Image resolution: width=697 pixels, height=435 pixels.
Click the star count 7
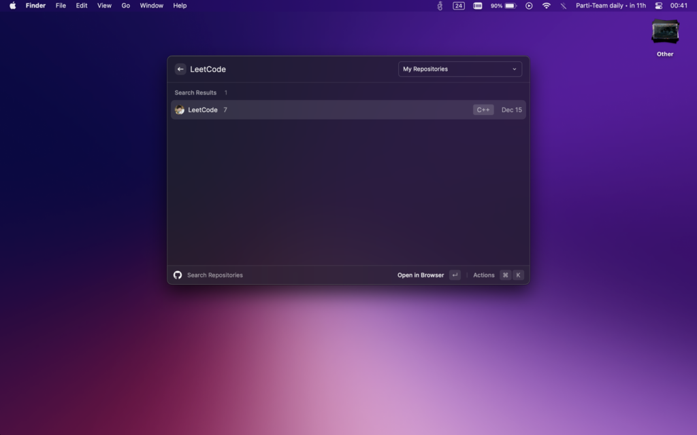pos(225,110)
